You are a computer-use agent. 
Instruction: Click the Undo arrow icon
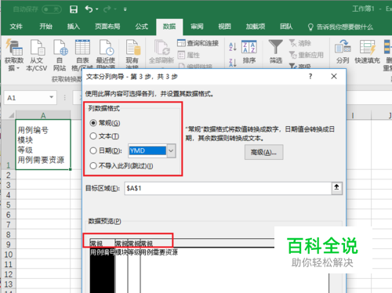(89, 9)
